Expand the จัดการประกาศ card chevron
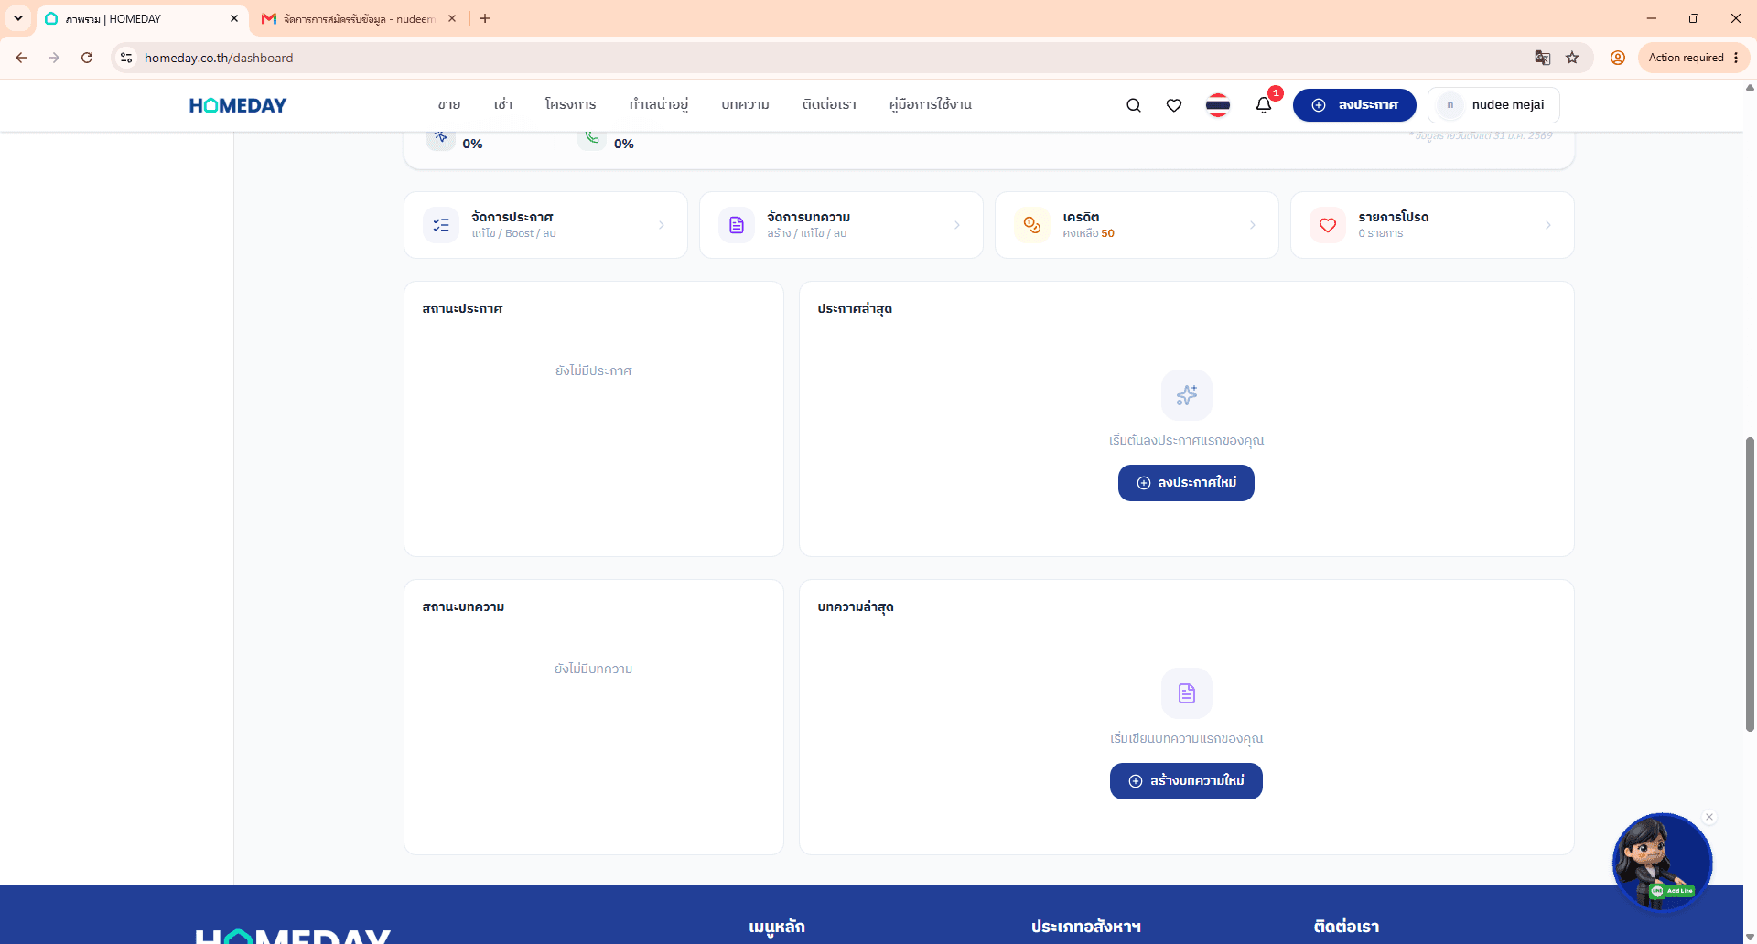1757x944 pixels. pyautogui.click(x=662, y=225)
